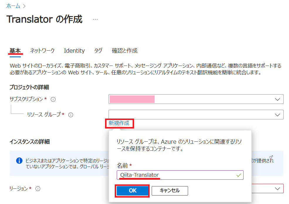Click the プロジェクトの詳細 heading
This screenshot has width=289, height=204.
tap(29, 87)
